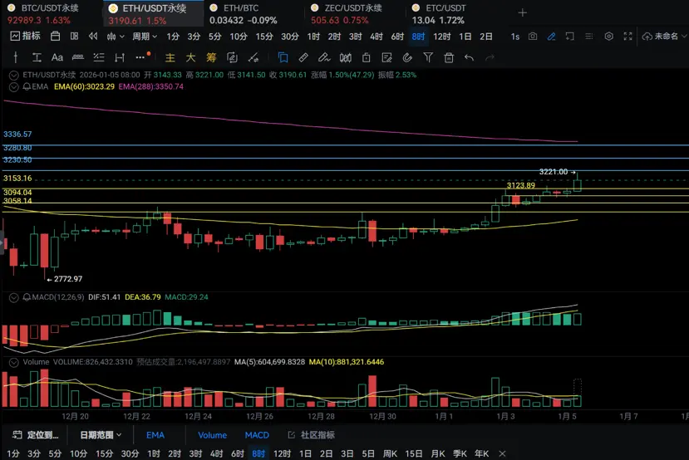689x460 pixels.
Task: Click the 大 indicator button
Action: 190,57
